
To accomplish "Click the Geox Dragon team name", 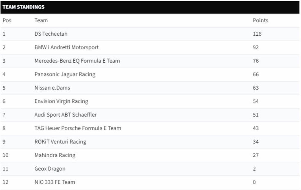I will click(50, 169).
